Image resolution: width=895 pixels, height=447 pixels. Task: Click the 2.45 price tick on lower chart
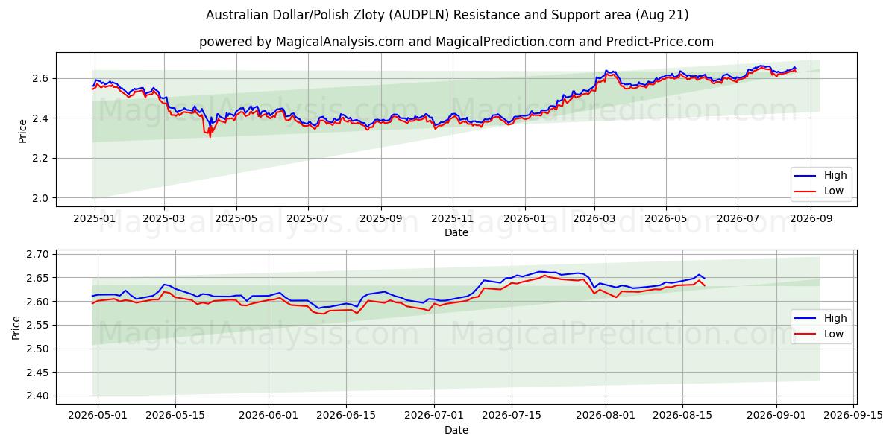click(39, 372)
